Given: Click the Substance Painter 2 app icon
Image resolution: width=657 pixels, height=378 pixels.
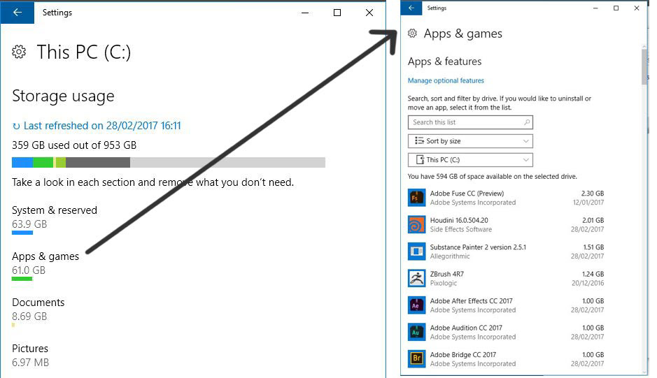Looking at the screenshot, I should click(x=416, y=252).
